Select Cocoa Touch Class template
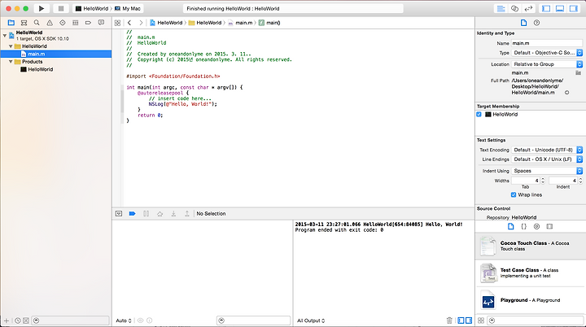This screenshot has height=327, width=586. pos(531,246)
